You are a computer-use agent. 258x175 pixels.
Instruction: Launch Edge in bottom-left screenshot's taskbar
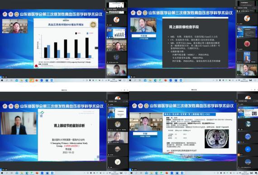pos(27,173)
